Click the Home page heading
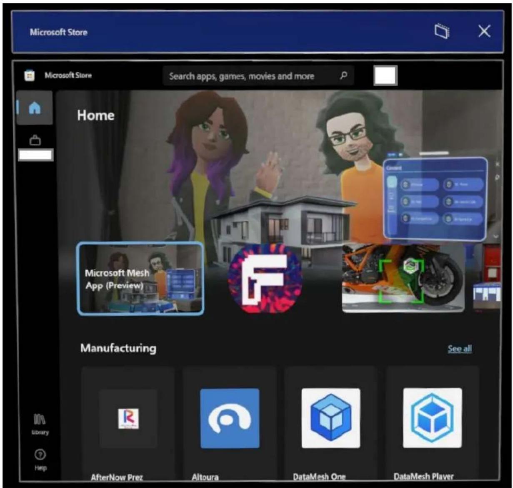 click(x=95, y=115)
